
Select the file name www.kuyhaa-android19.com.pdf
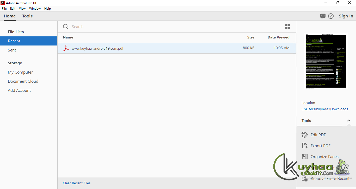click(97, 48)
